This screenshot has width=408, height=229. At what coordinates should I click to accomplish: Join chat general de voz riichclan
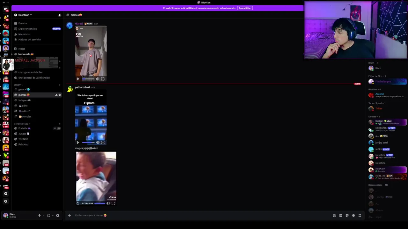pos(34,78)
